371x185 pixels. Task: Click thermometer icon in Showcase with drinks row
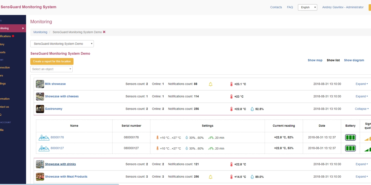coord(231,164)
